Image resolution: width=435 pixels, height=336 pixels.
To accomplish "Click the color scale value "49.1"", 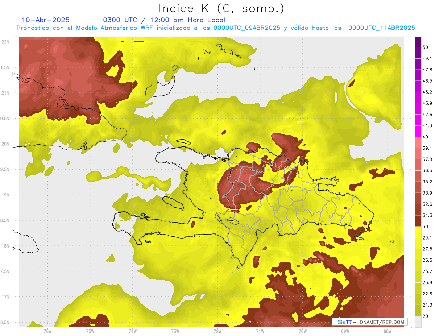I will click(427, 59).
